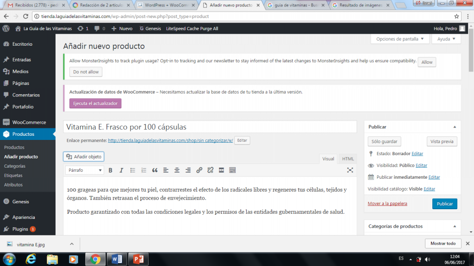Open Párrafo paragraph format dropdown
Viewport: 474px width, 266px height.
tap(85, 170)
